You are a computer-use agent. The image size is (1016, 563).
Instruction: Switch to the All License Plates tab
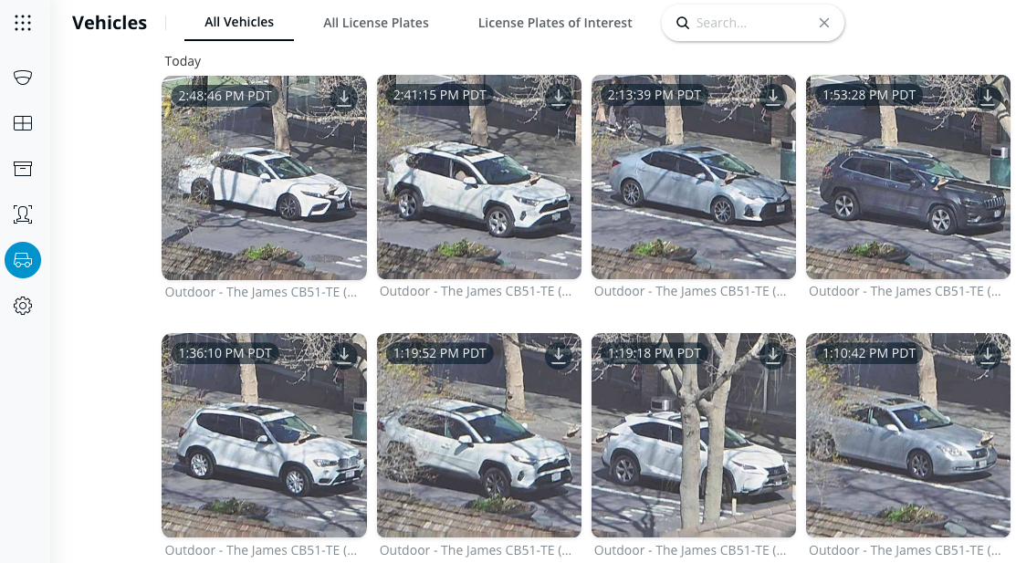[x=376, y=23]
